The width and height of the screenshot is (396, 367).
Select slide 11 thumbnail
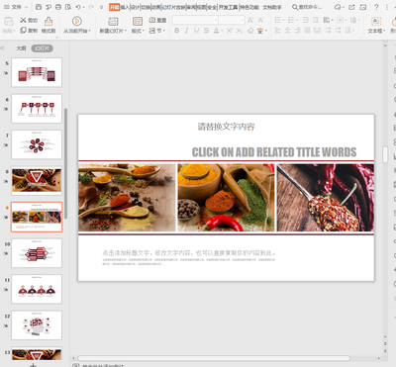[37, 289]
